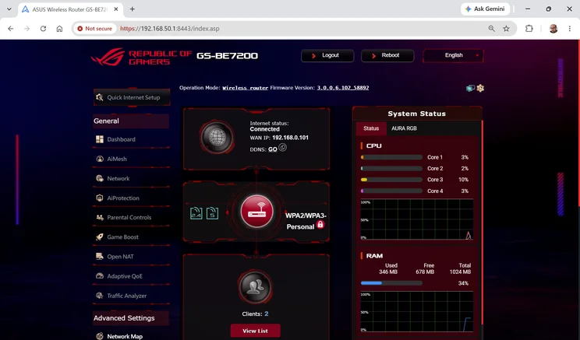The width and height of the screenshot is (580, 340).
Task: Open the Chrome three-dot menu
Action: [x=570, y=29]
